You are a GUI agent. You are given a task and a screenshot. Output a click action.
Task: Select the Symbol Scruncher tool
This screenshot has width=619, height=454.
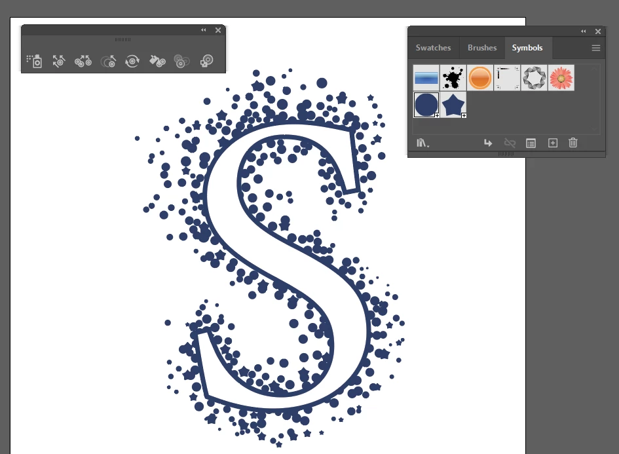[83, 61]
